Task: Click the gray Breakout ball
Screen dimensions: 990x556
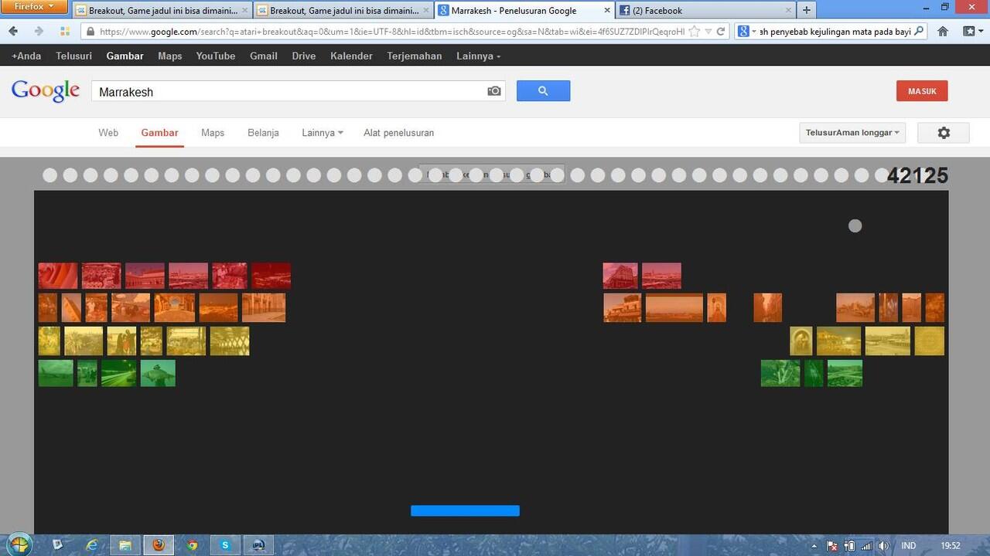Action: pos(855,225)
